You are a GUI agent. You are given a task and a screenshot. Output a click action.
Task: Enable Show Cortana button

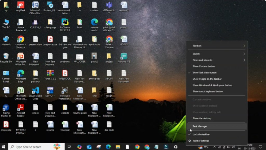(x=204, y=66)
